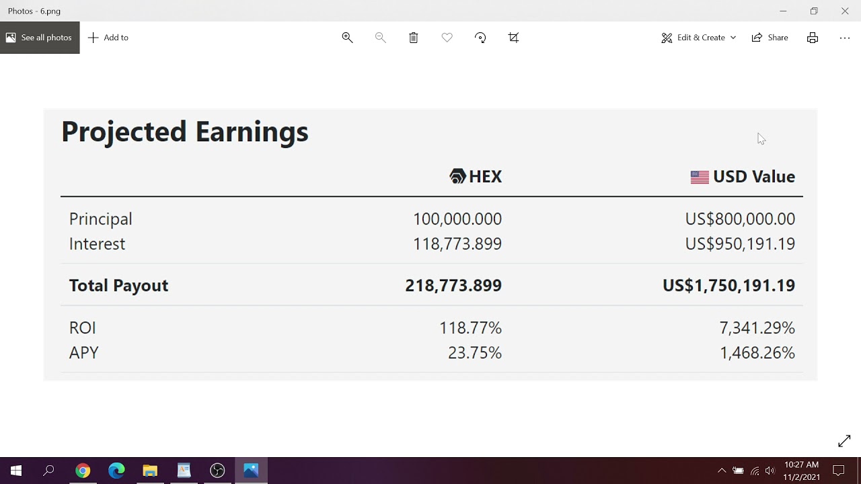Click the value 100,000.000
Screen dimensions: 861x484
(457, 219)
